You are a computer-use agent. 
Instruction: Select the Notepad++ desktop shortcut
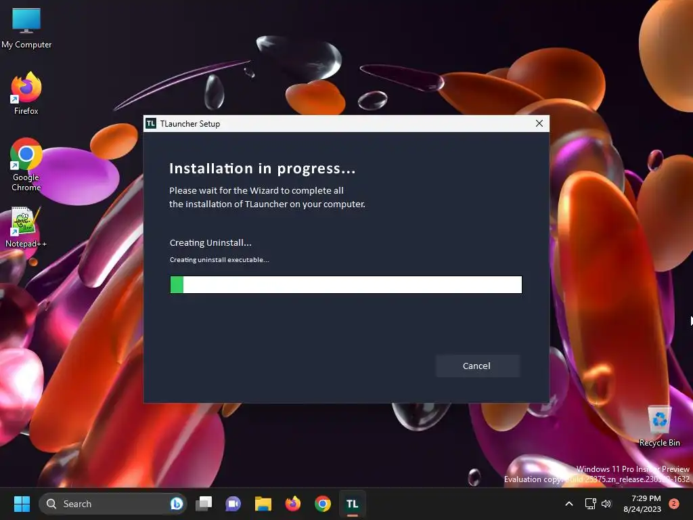(26, 227)
